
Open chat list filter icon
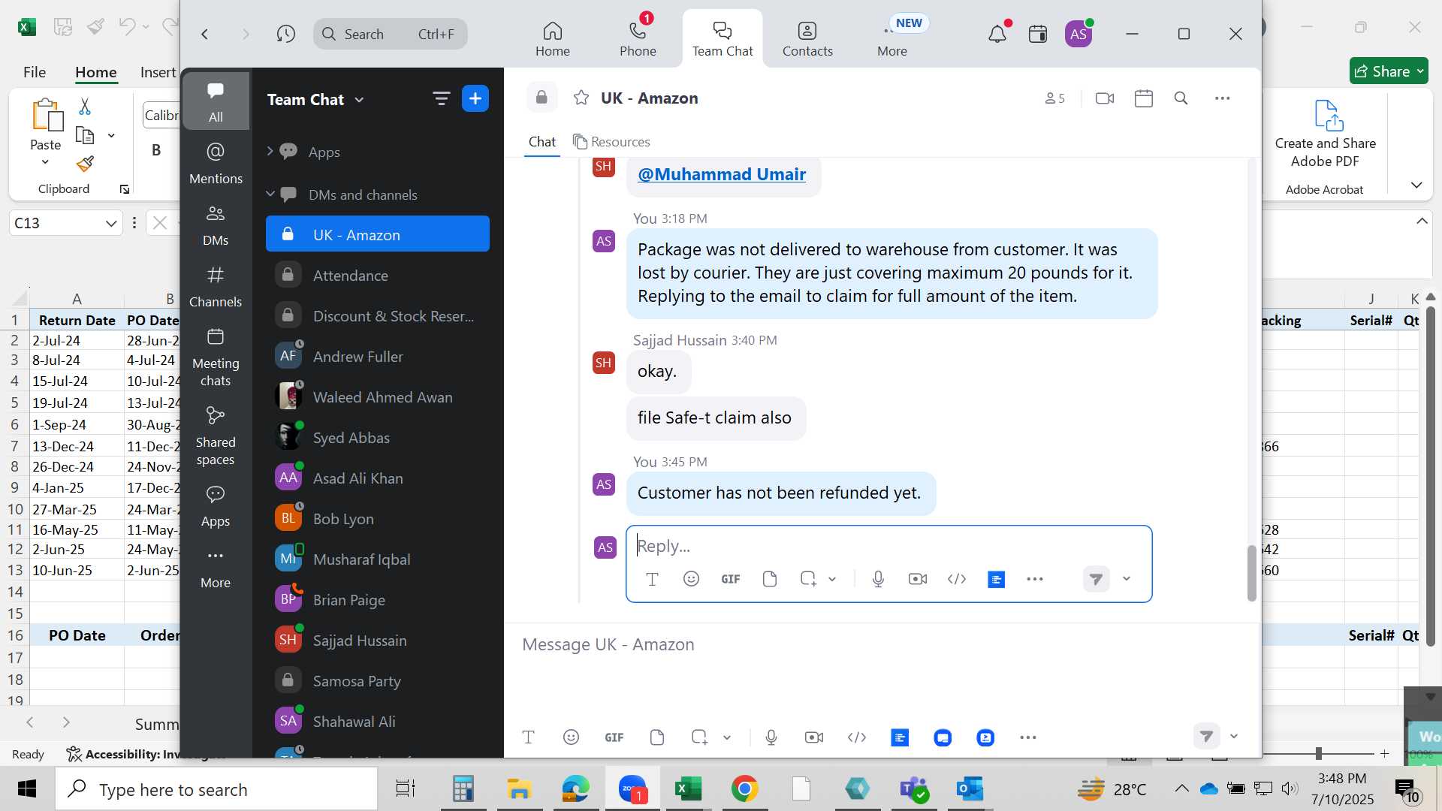coord(441,98)
